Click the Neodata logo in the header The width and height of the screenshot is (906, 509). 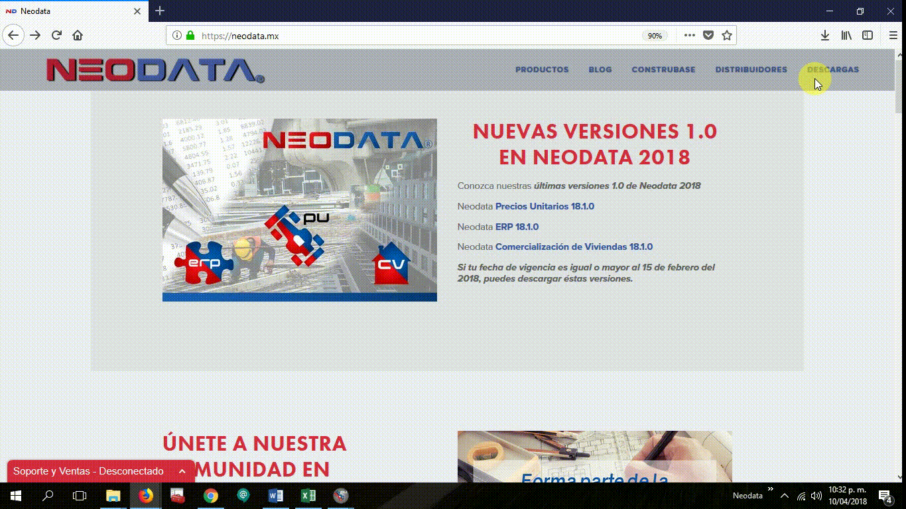tap(155, 70)
